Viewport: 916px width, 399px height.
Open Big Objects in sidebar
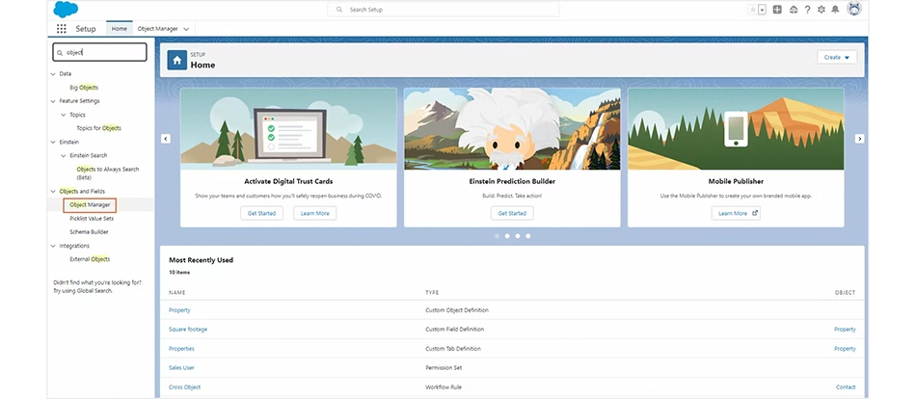point(84,87)
